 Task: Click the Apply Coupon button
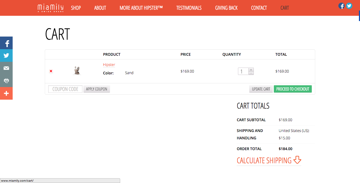tap(97, 89)
